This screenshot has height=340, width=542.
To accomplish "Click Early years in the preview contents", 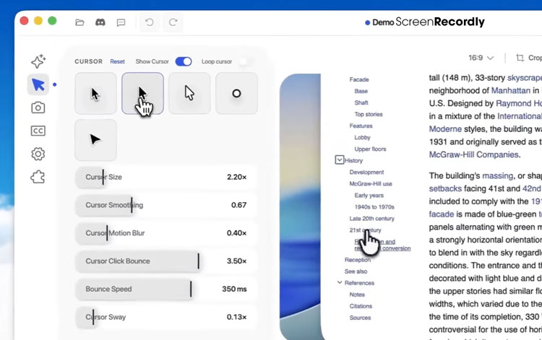I will point(369,196).
